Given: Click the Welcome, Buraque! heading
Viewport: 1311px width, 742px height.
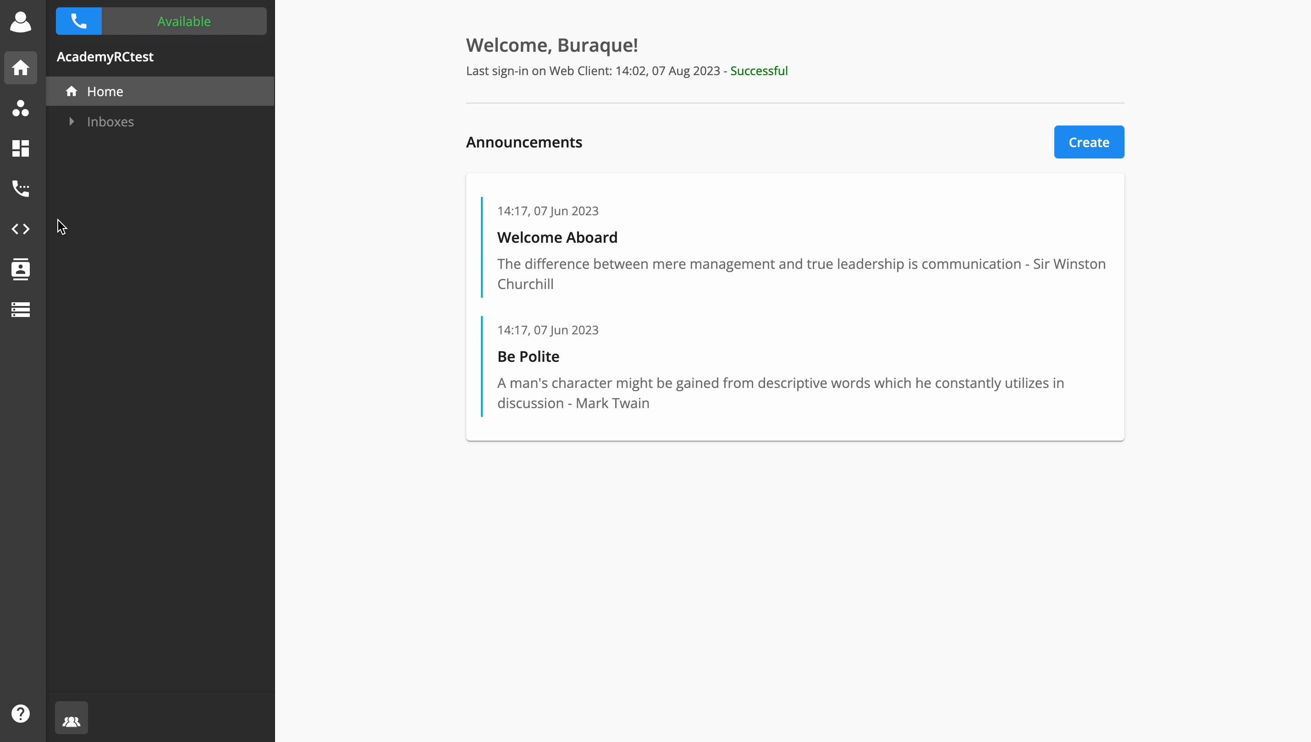Looking at the screenshot, I should point(552,45).
